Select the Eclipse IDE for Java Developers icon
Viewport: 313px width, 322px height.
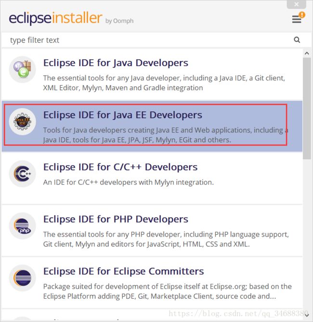pyautogui.click(x=22, y=69)
